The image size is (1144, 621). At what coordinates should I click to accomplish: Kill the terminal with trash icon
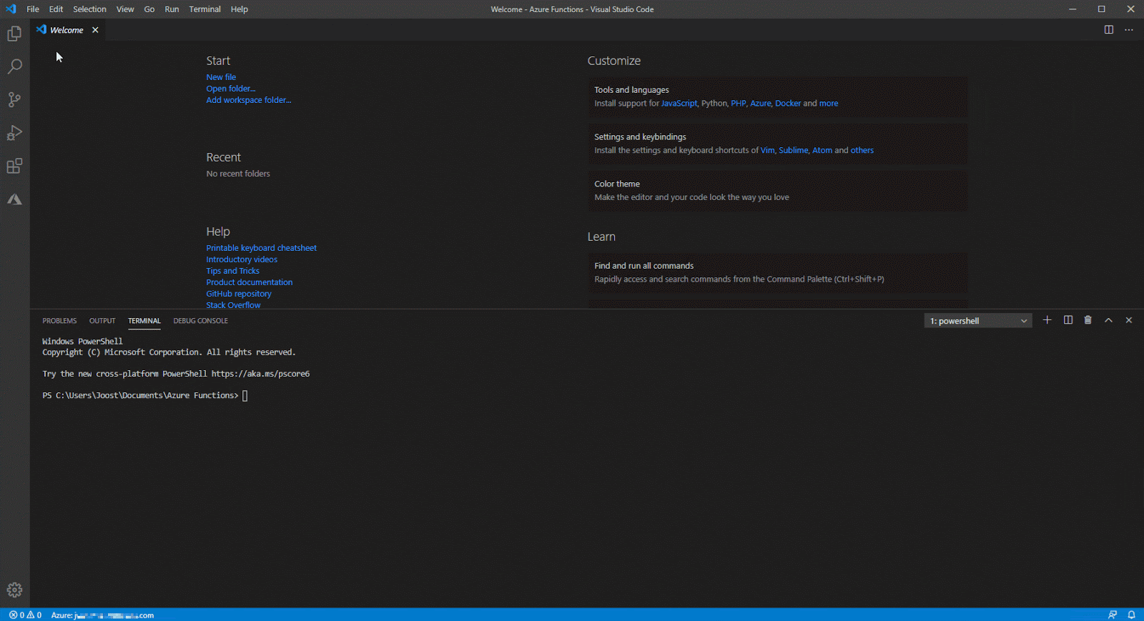click(1088, 320)
